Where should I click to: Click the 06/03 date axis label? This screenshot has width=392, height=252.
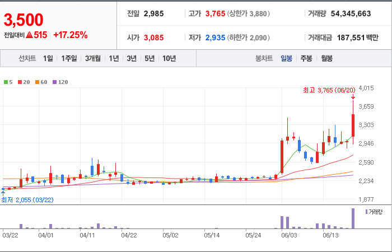[289, 236]
